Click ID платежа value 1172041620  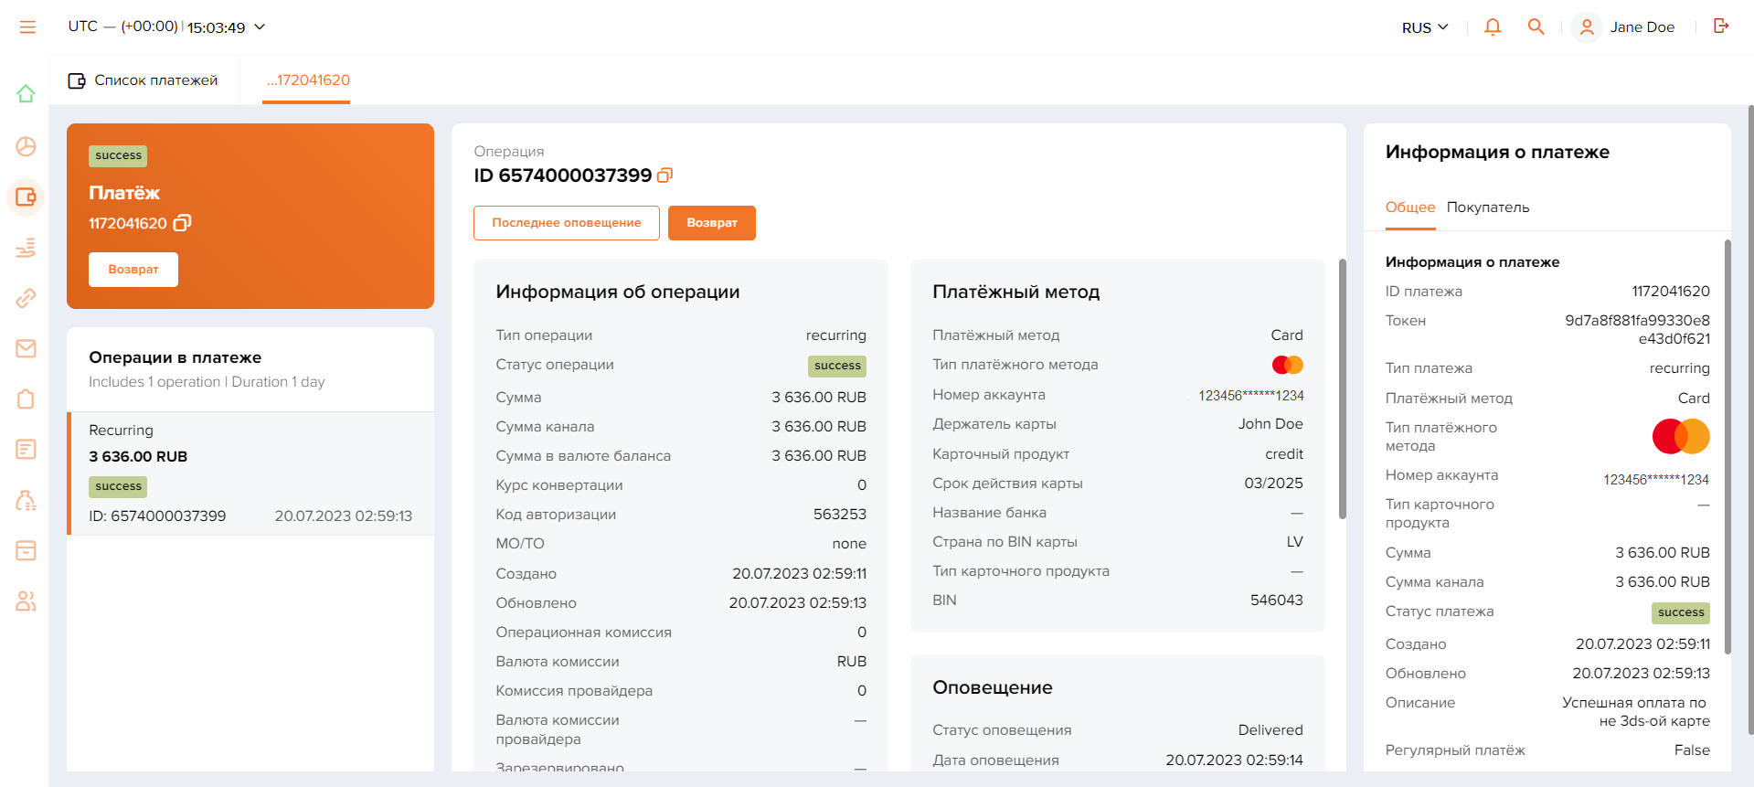[1671, 292]
